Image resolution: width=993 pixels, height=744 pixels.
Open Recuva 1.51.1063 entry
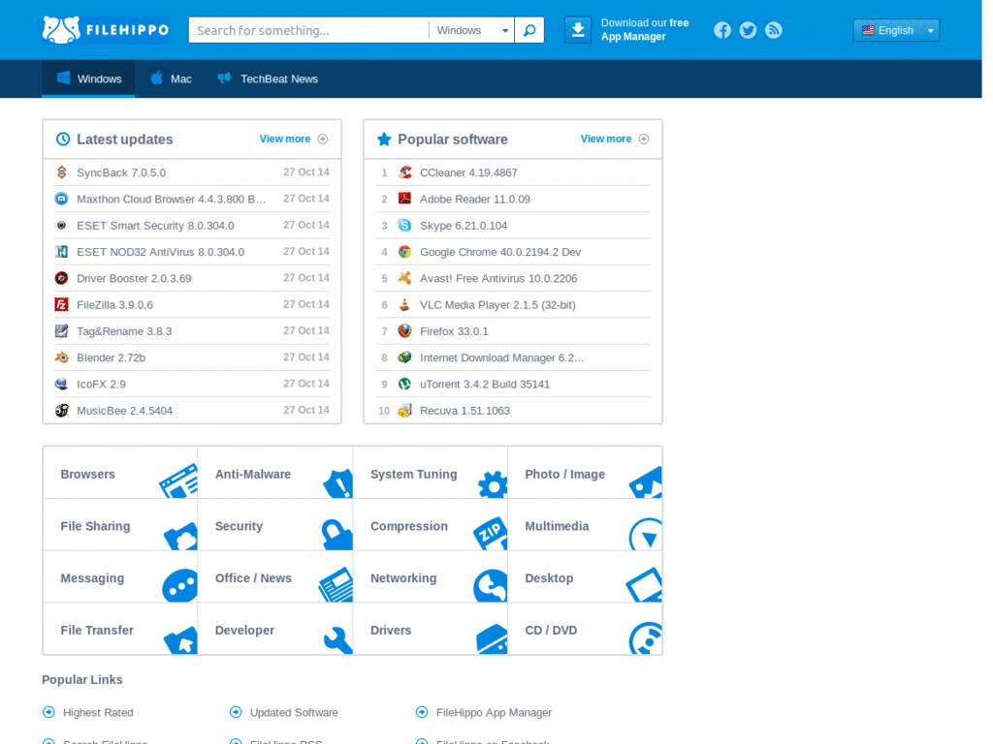click(464, 410)
